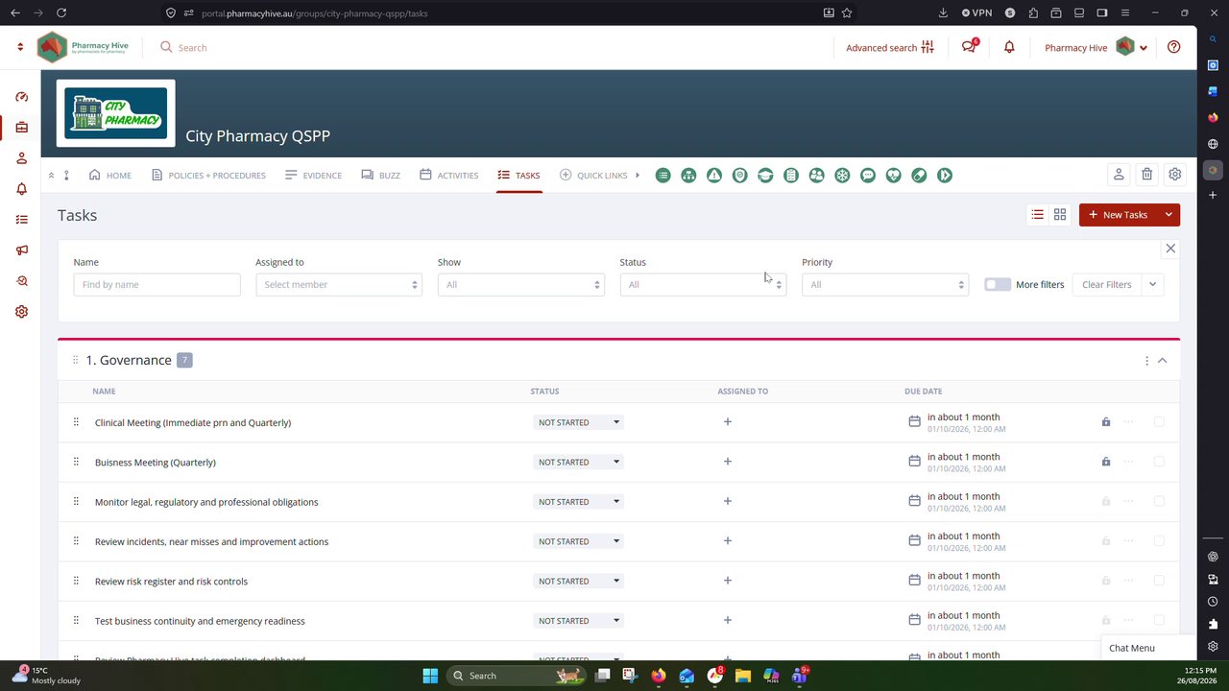1229x691 pixels.
Task: Switch to the Policies + Procedures tab
Action: 208,175
